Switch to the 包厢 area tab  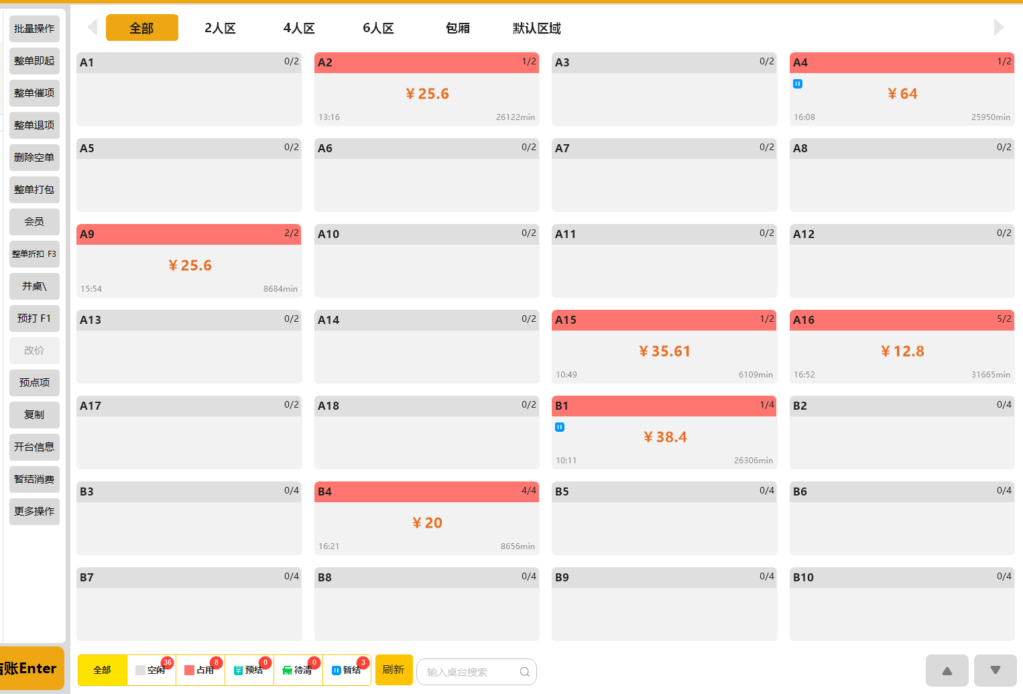(x=458, y=28)
